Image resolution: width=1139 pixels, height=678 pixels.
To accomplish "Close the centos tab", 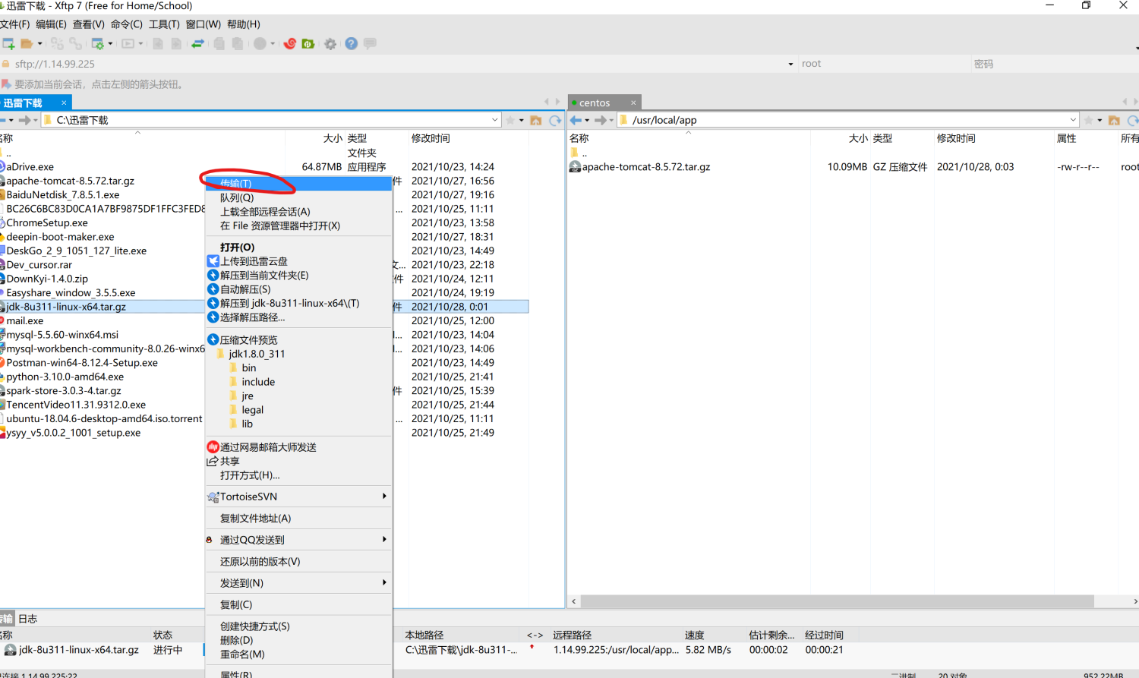I will [633, 102].
